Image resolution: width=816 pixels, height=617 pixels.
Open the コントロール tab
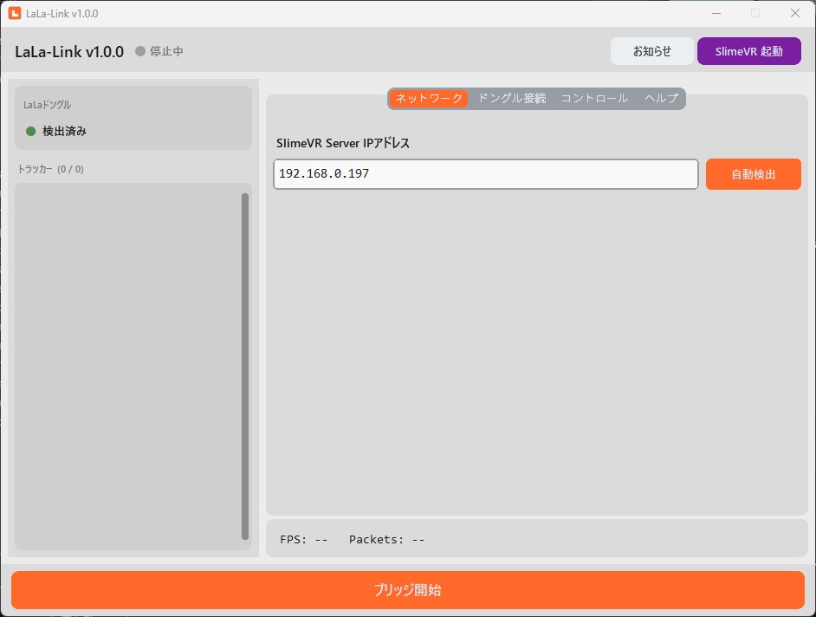pyautogui.click(x=594, y=99)
